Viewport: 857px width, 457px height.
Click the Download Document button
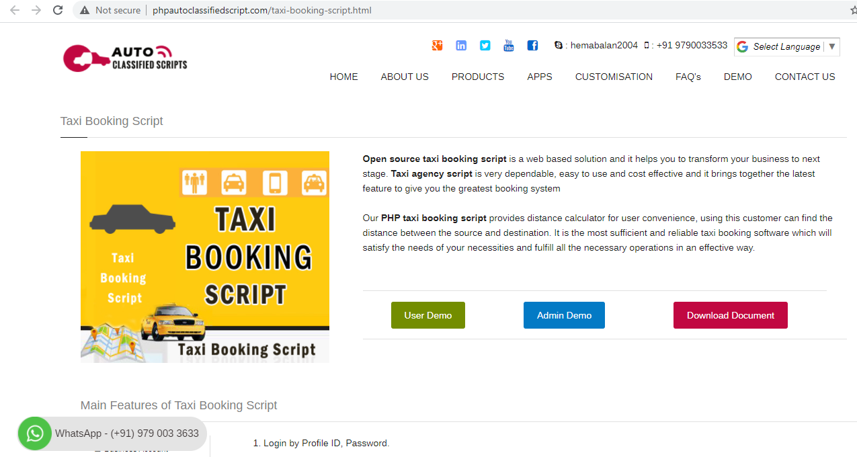731,315
